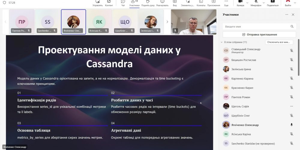Viewport: 300px width, 150px height.
Task: Open the Реагировать reactions menu
Action: point(162,3)
